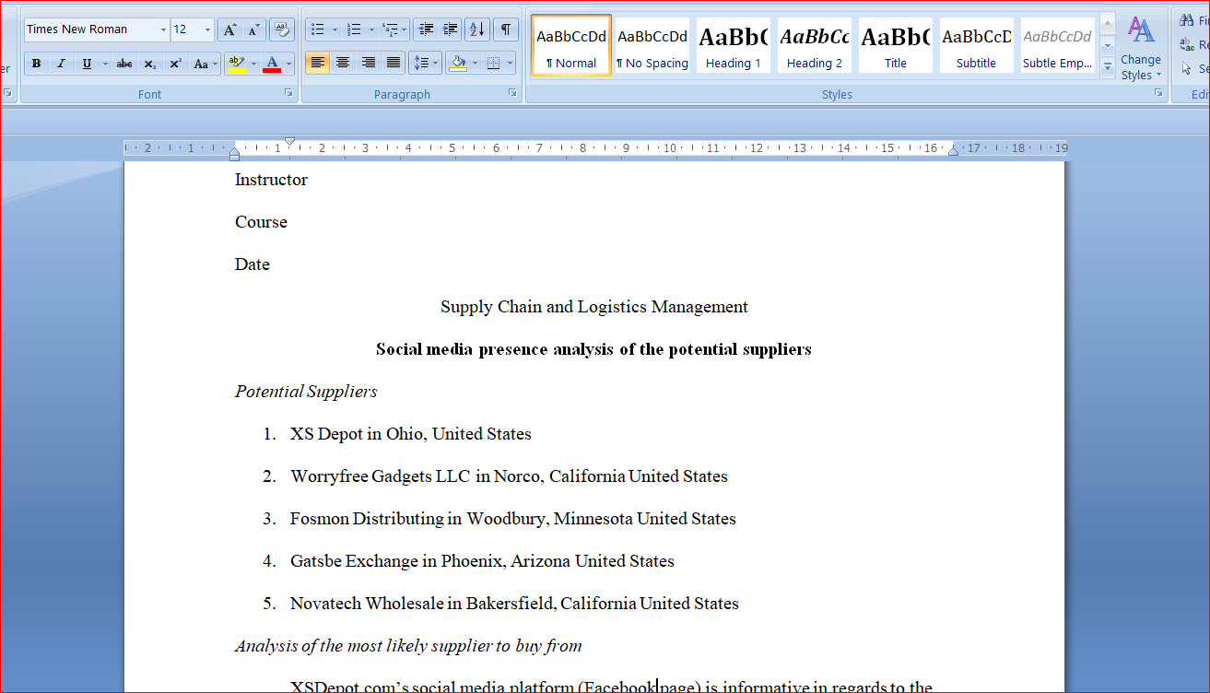1210x693 pixels.
Task: Click 'Analysis of the most likely supplier' heading
Action: click(408, 646)
